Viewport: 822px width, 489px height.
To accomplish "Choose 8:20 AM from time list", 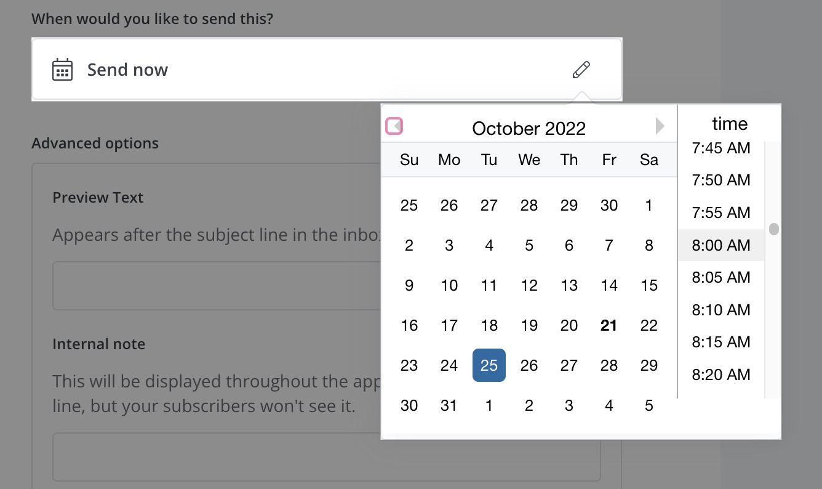I will pos(721,374).
